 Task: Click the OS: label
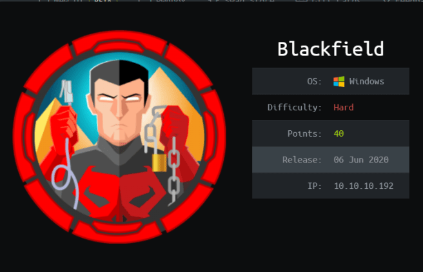pos(314,81)
